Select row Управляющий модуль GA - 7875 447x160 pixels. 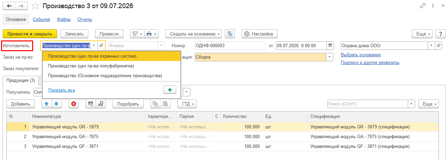click(x=223, y=137)
